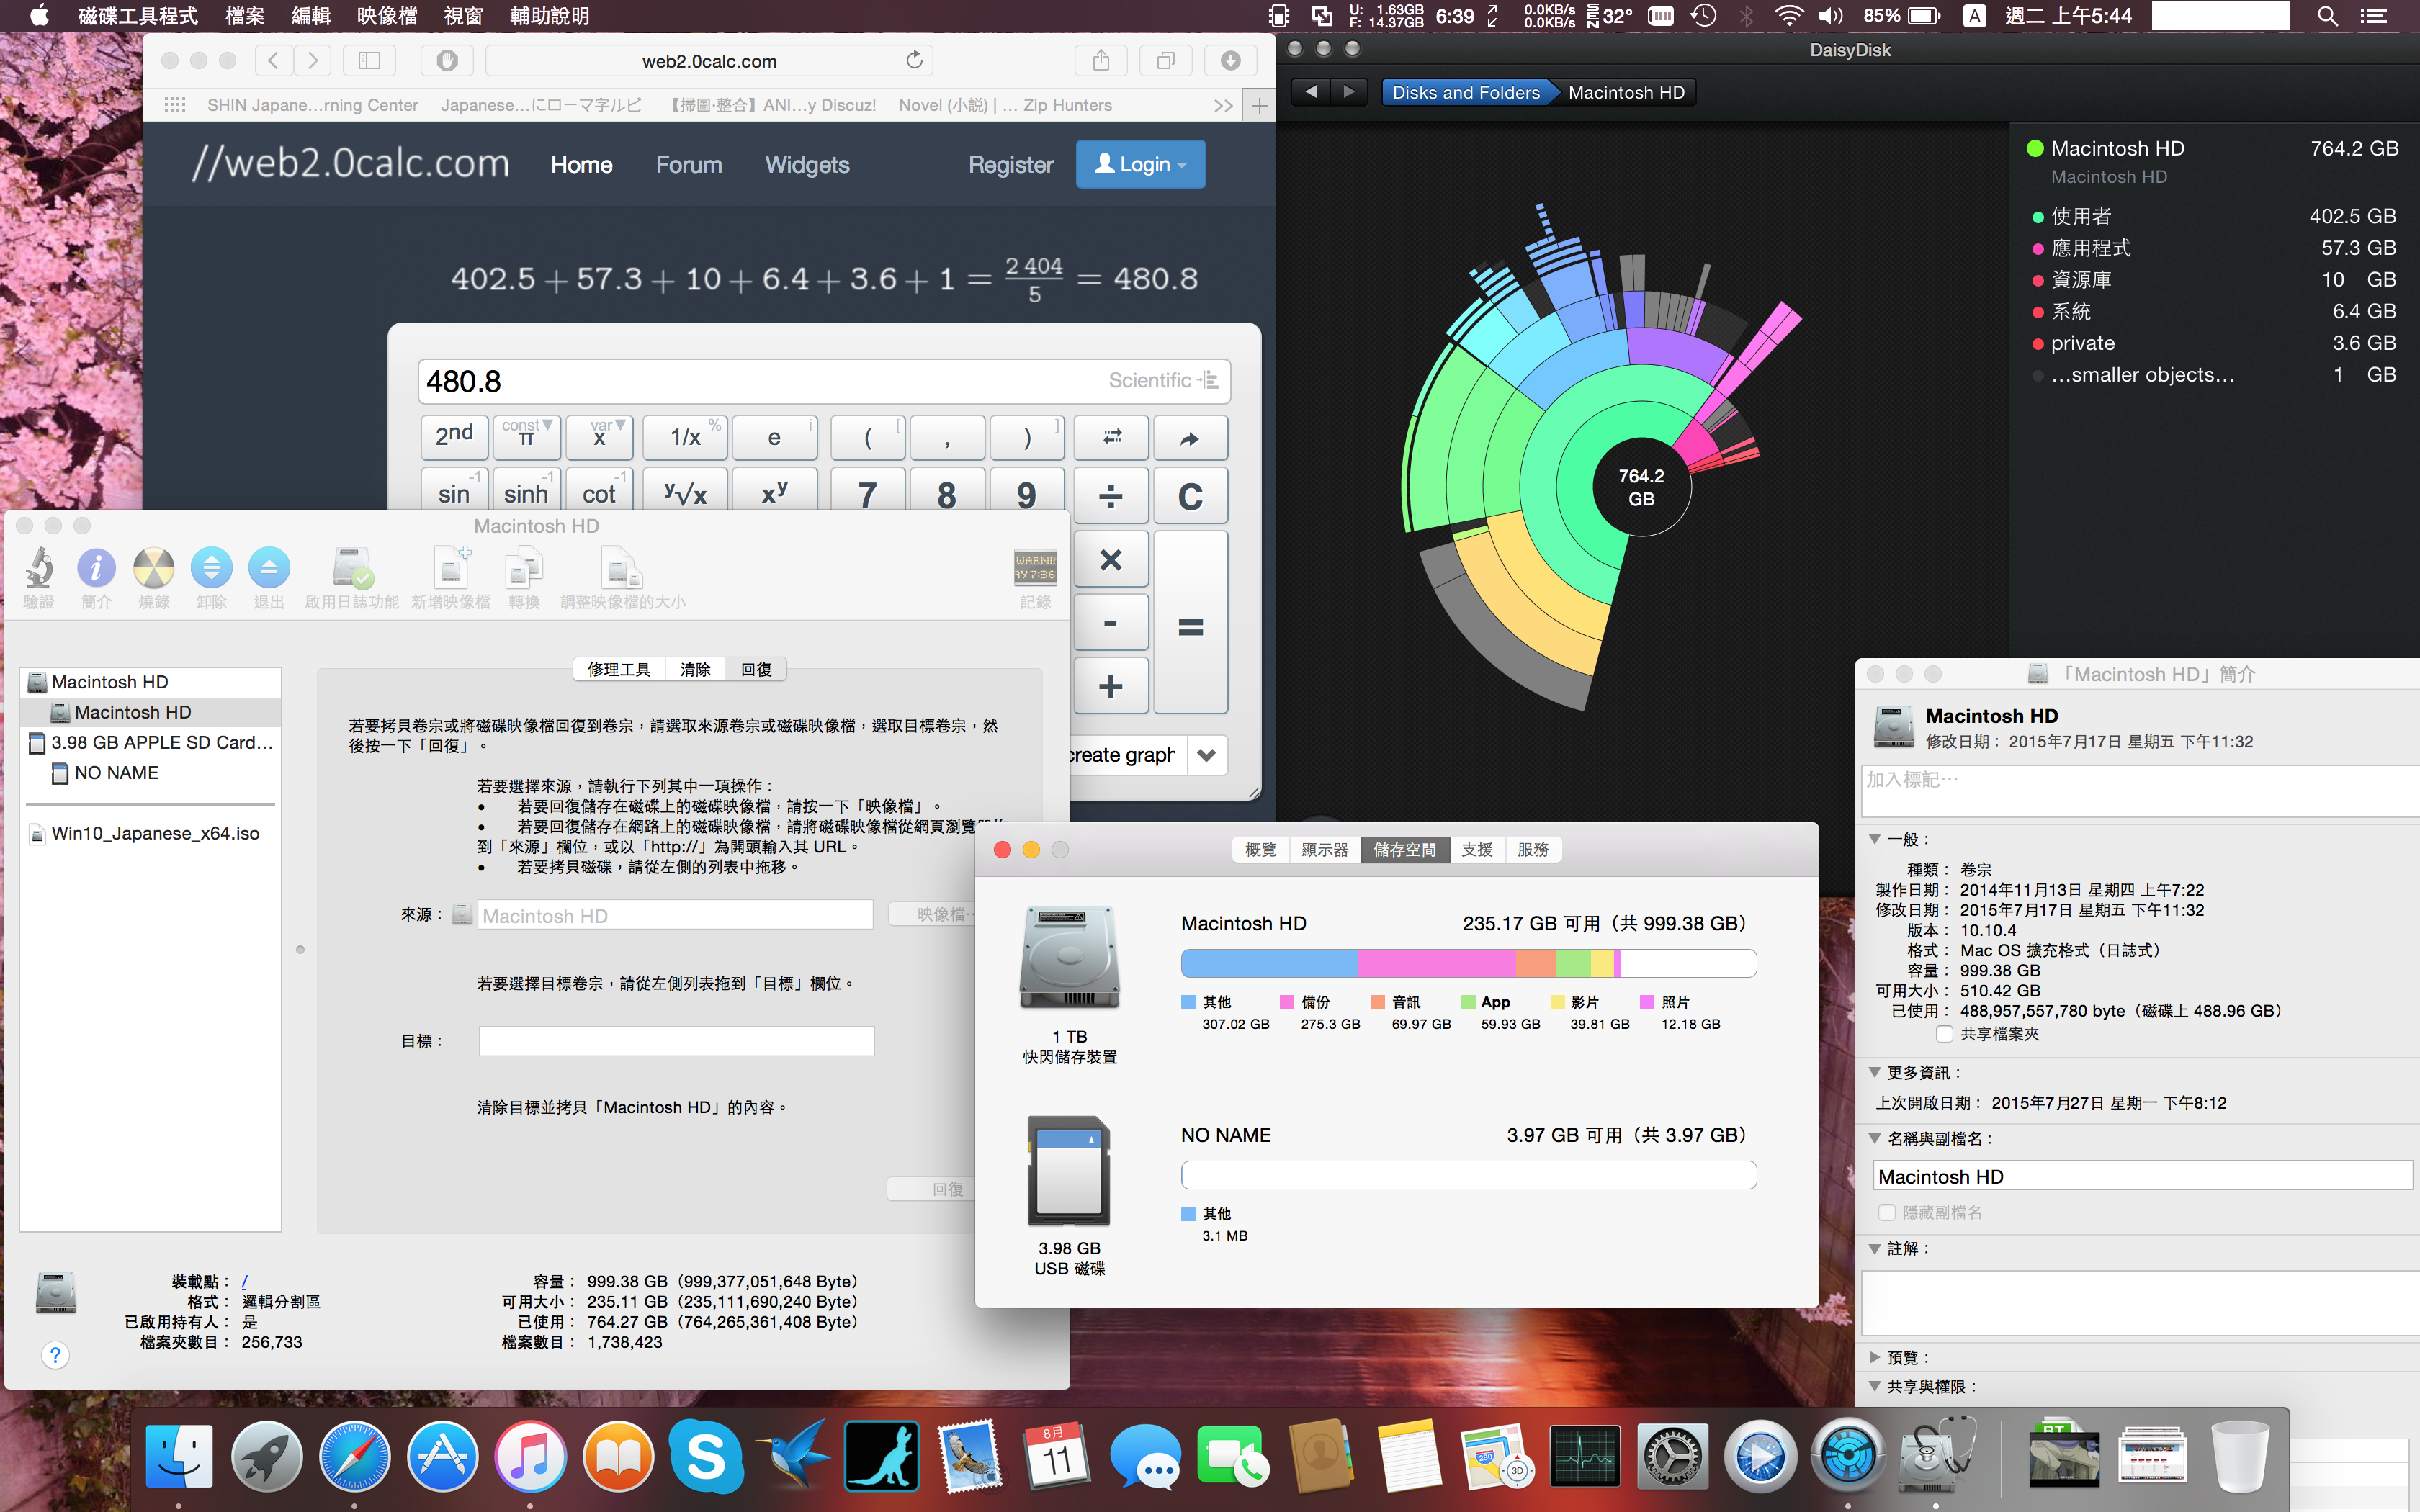Open a new Safari tab with the plus button

pyautogui.click(x=1259, y=105)
